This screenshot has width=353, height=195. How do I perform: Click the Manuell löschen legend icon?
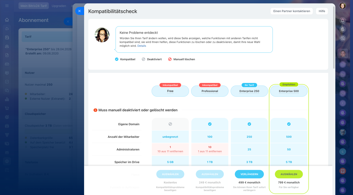[x=170, y=59]
